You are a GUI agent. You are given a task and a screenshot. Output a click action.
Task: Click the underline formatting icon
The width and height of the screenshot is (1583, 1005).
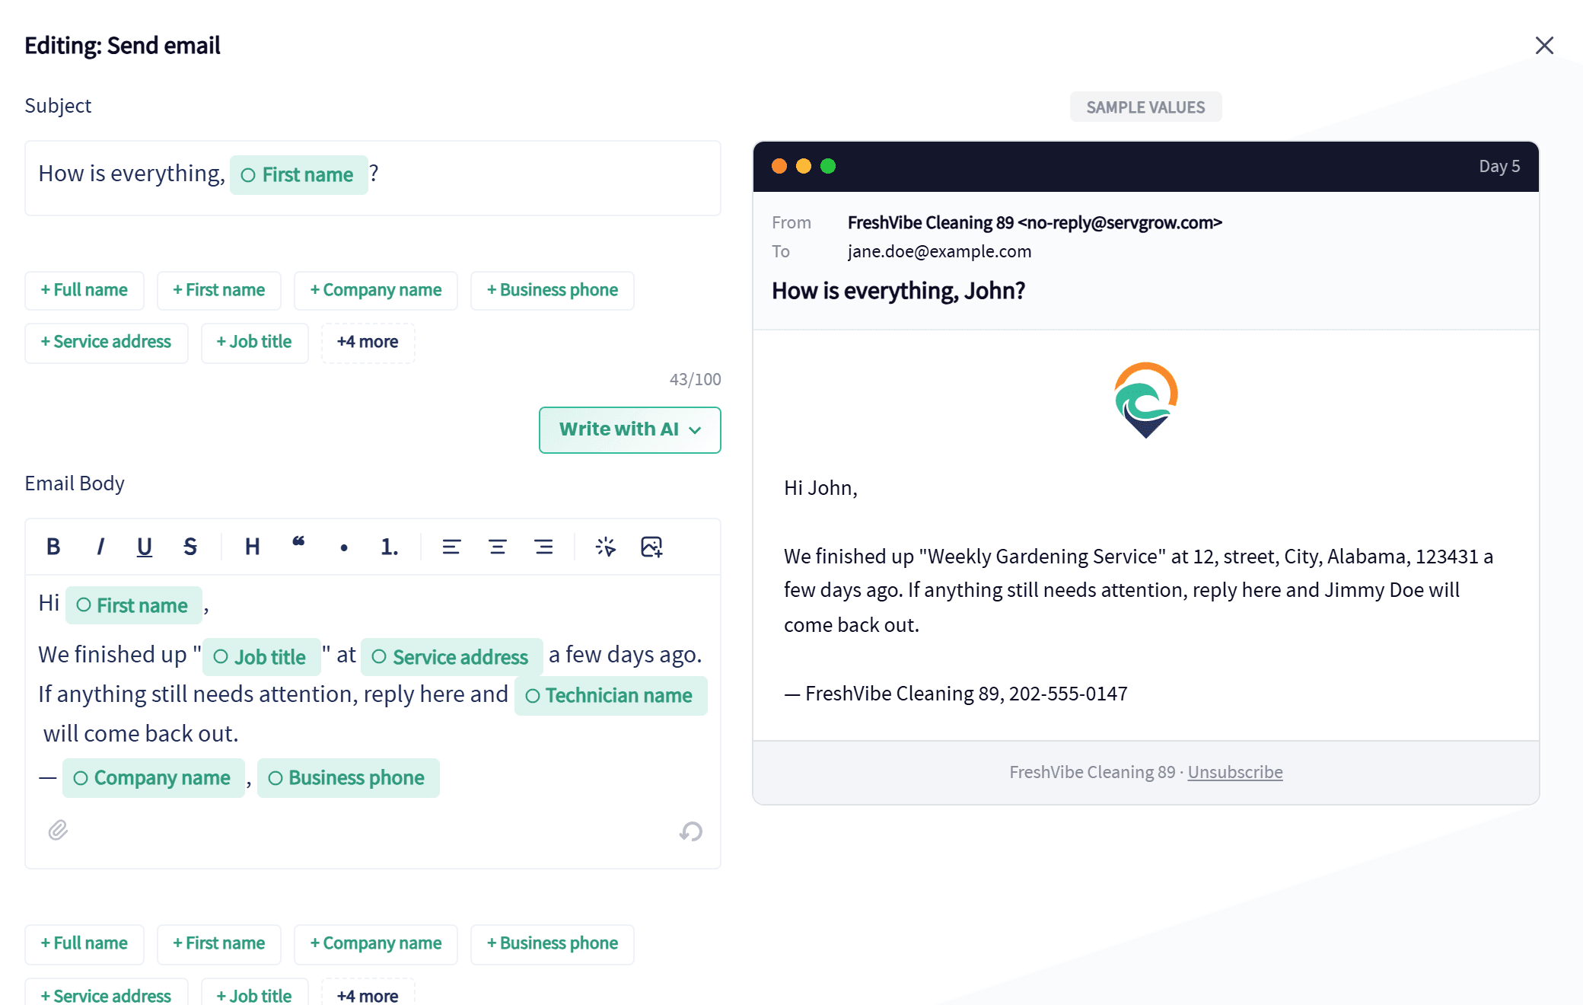pos(145,547)
